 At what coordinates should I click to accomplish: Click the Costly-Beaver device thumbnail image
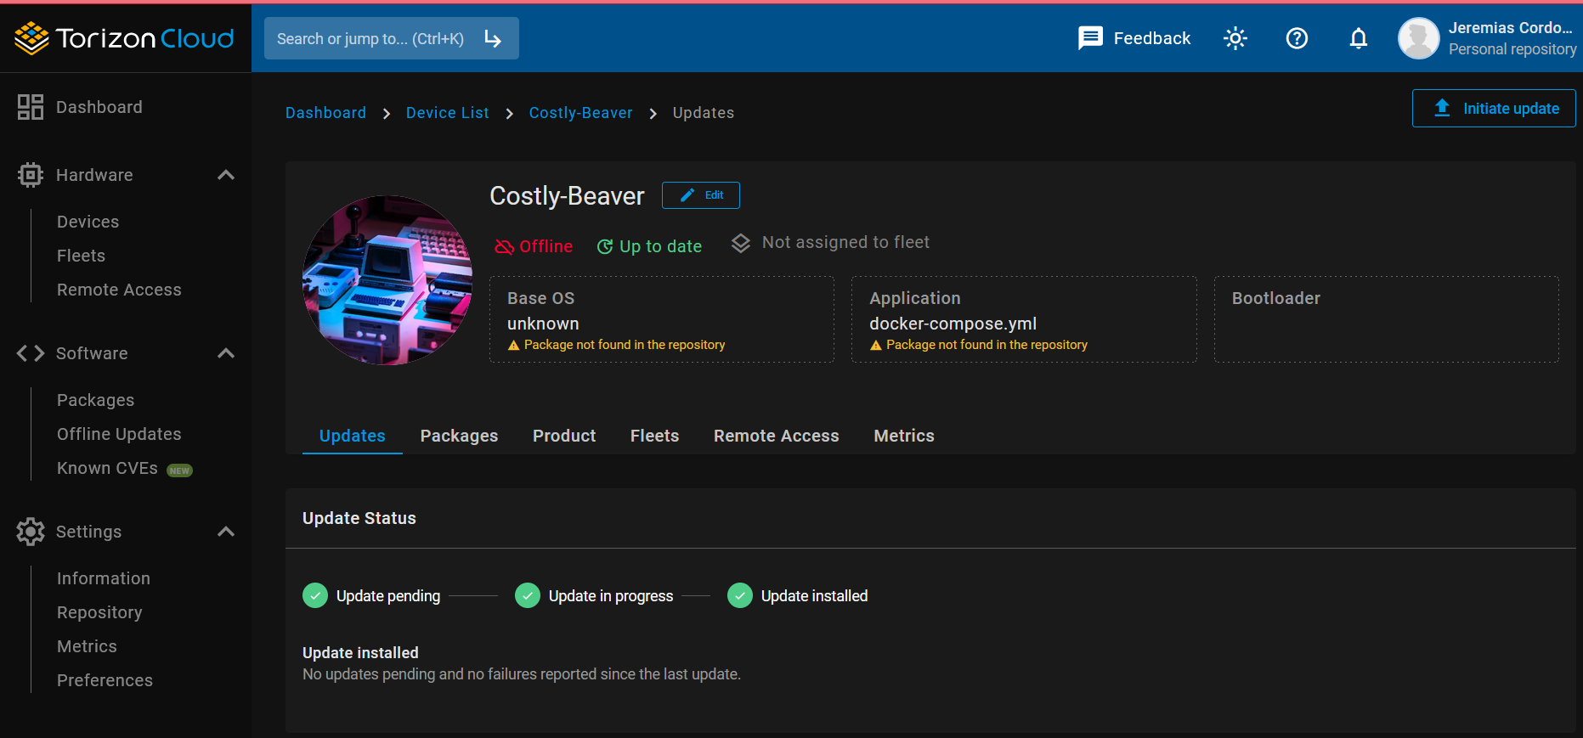pos(387,280)
